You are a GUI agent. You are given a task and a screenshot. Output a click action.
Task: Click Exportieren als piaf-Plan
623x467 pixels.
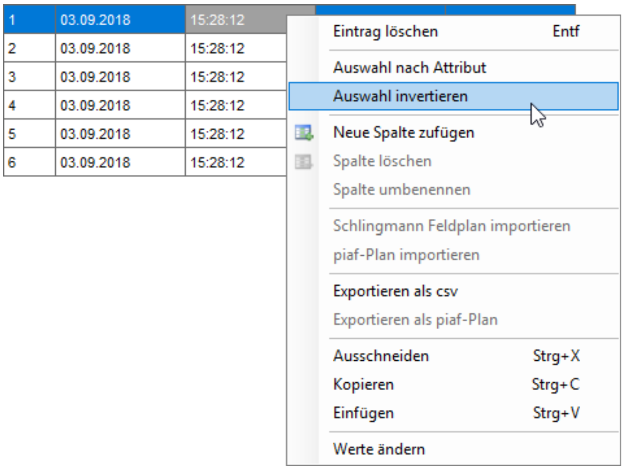click(x=415, y=320)
